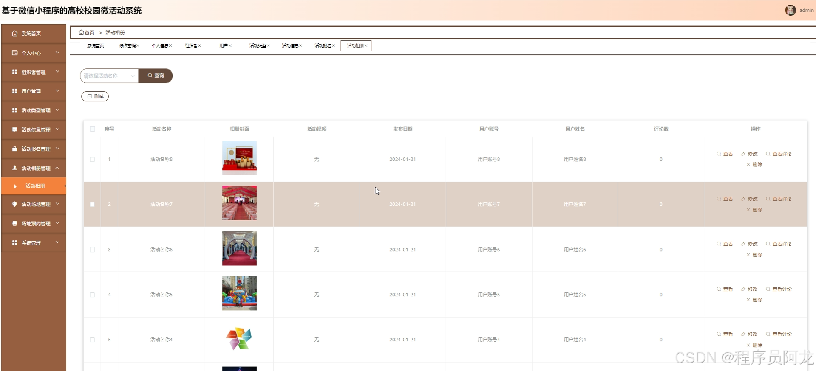Collapse 活动相册管理 menu chevron
Screen dimensions: 816x371
(57, 168)
